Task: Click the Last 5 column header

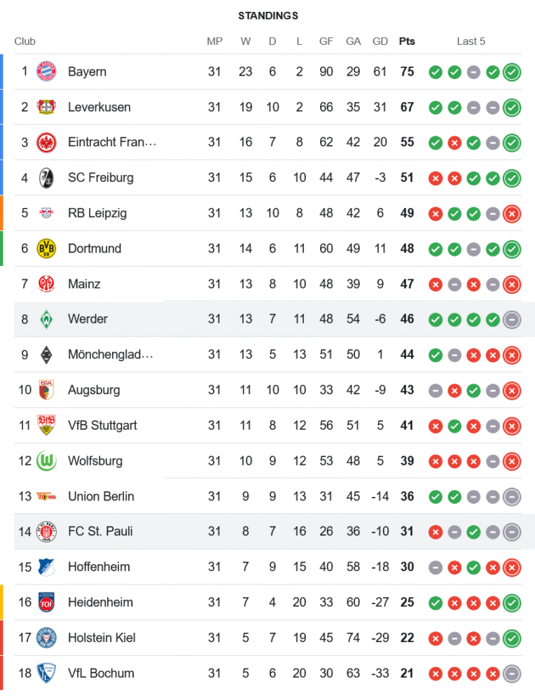Action: pos(471,41)
